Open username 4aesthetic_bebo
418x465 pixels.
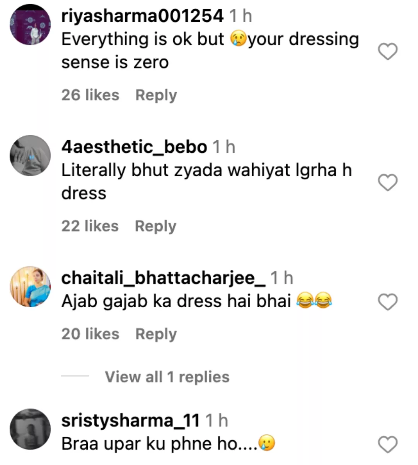pos(134,147)
